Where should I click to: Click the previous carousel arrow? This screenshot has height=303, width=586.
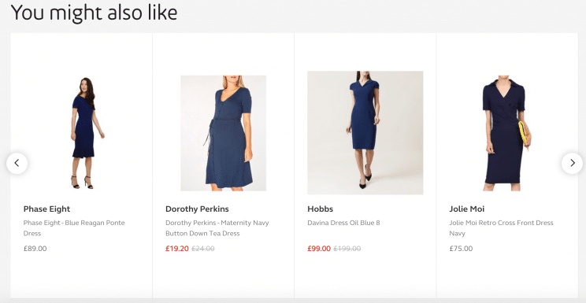pos(17,163)
